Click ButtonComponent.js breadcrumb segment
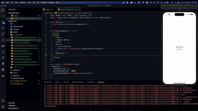The width and height of the screenshot is (198, 111). pyautogui.click(x=65, y=13)
